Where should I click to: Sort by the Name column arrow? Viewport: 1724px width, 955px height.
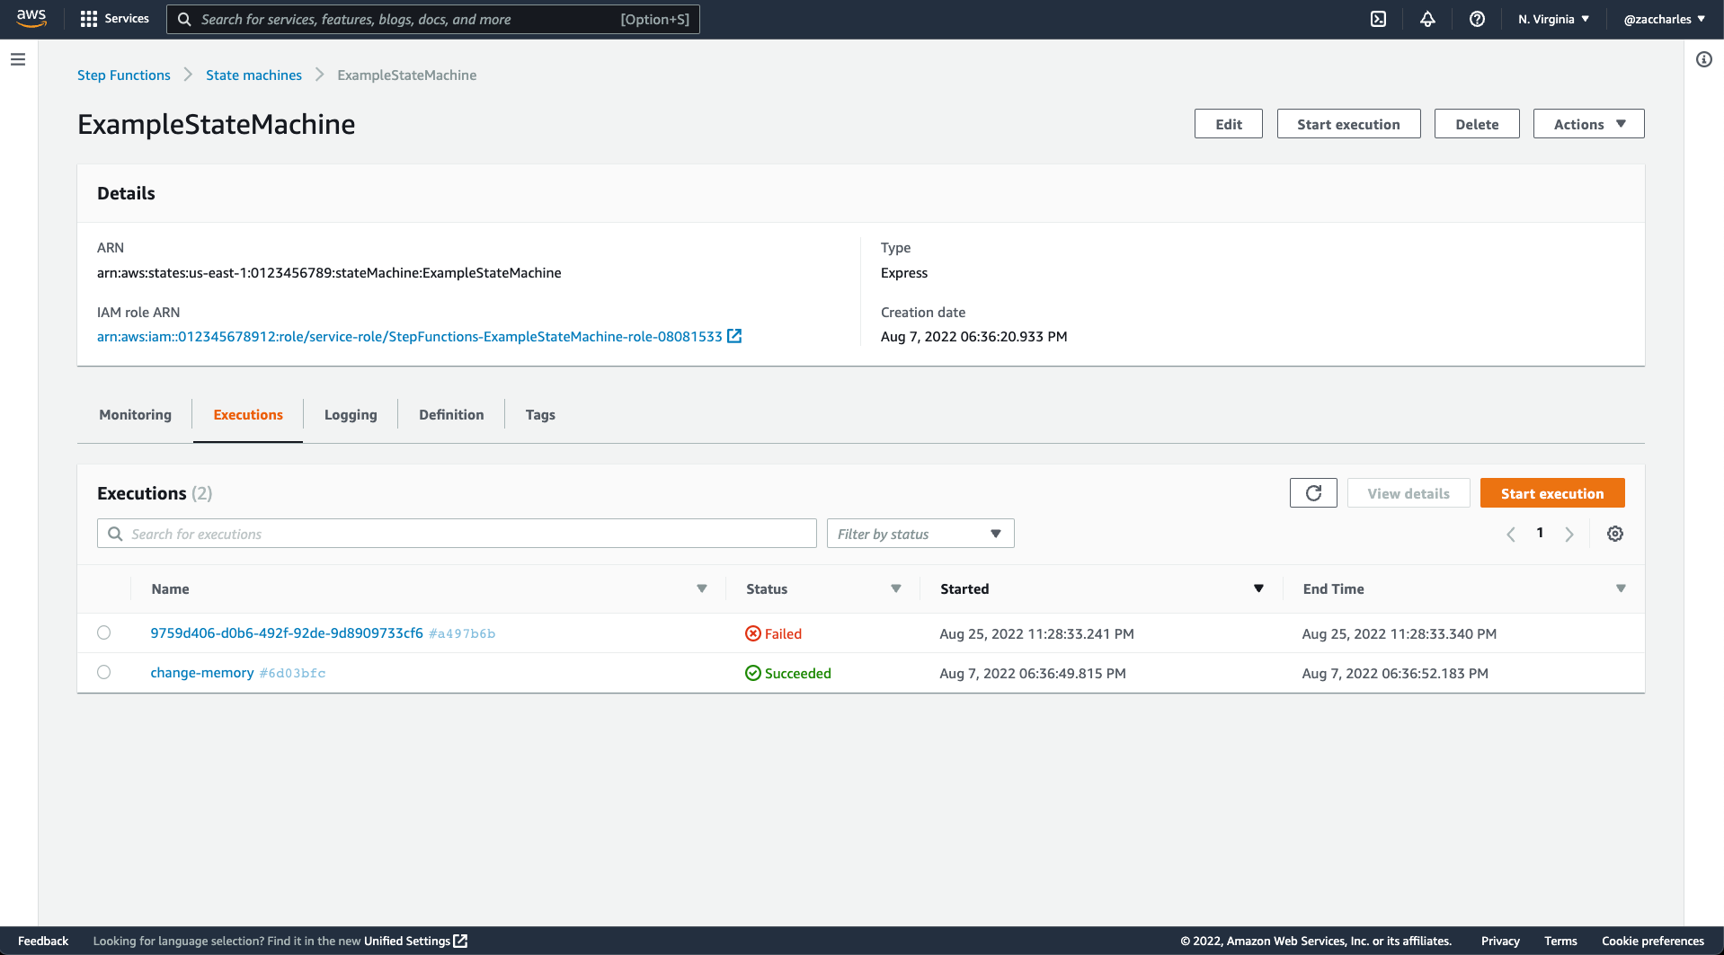click(x=702, y=588)
